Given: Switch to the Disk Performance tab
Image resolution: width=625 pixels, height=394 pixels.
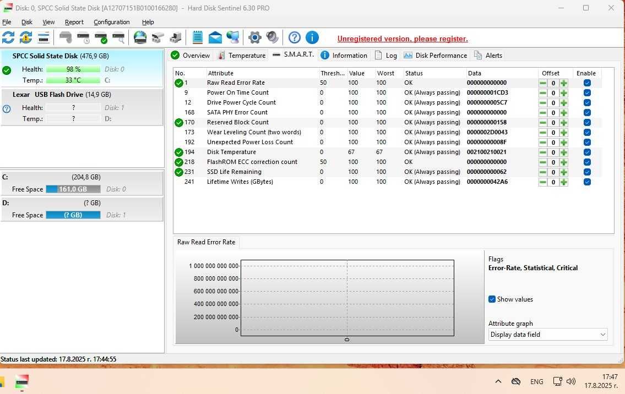Looking at the screenshot, I should (x=435, y=56).
